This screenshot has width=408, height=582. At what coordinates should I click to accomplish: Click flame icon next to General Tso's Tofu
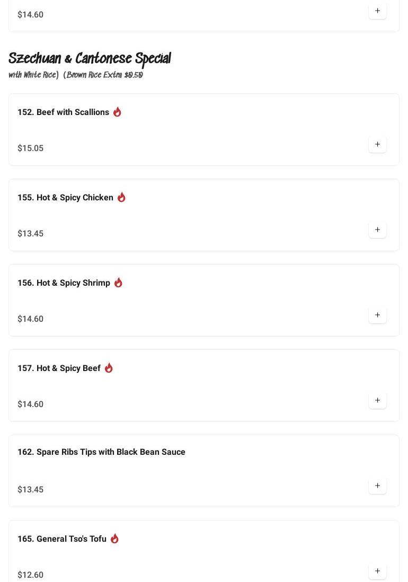114,539
